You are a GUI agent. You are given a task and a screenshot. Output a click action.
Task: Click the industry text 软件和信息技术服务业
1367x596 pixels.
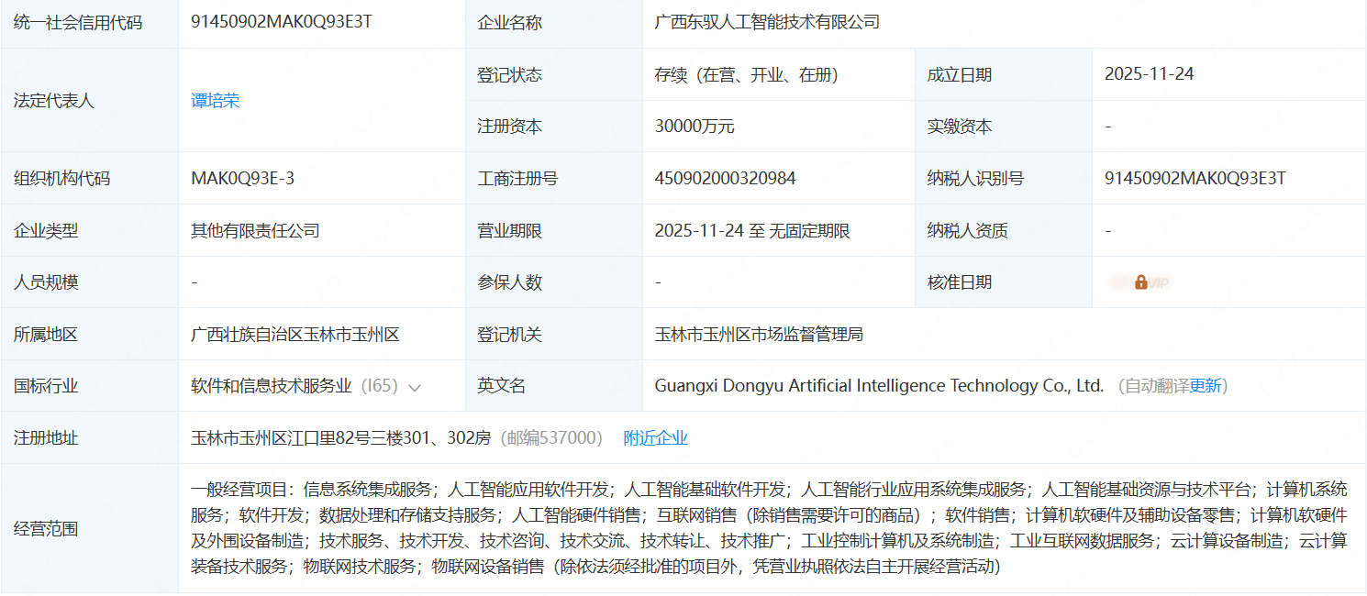pyautogui.click(x=272, y=386)
